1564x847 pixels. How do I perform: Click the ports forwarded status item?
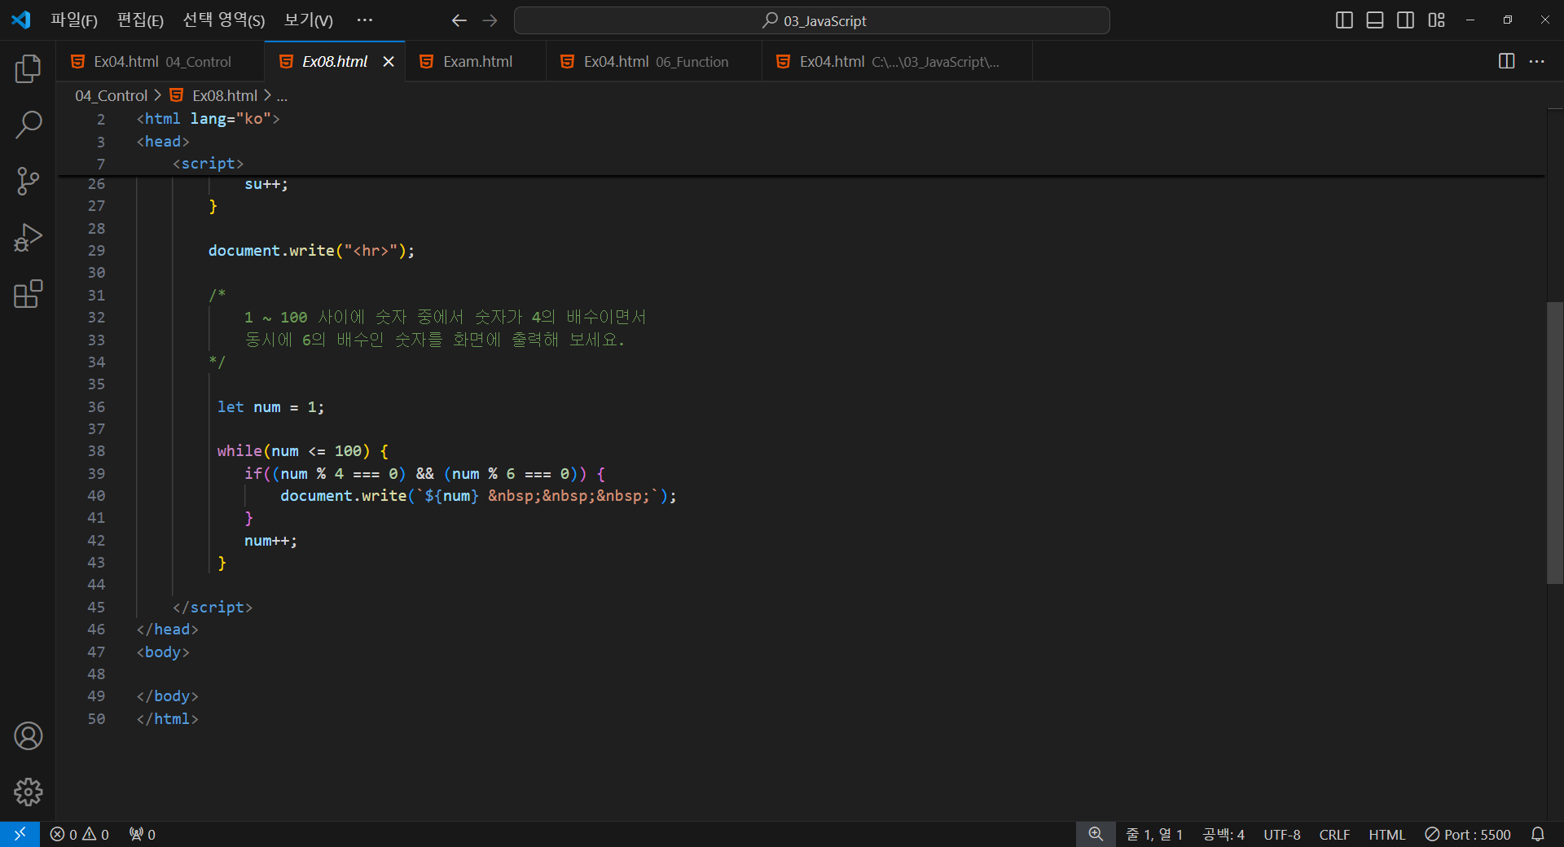[143, 834]
